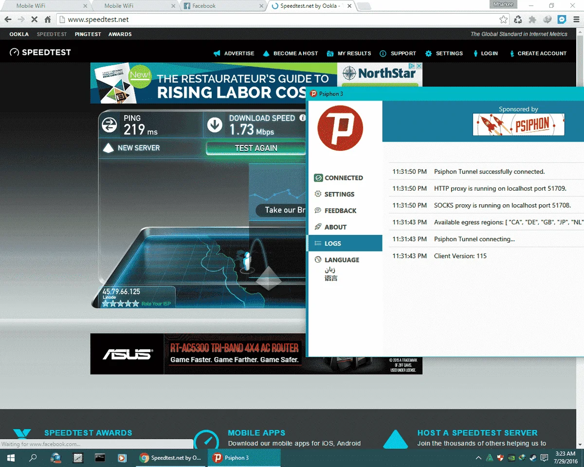584x467 pixels.
Task: Click the 'Client Version: 115' log entry
Action: tap(460, 256)
